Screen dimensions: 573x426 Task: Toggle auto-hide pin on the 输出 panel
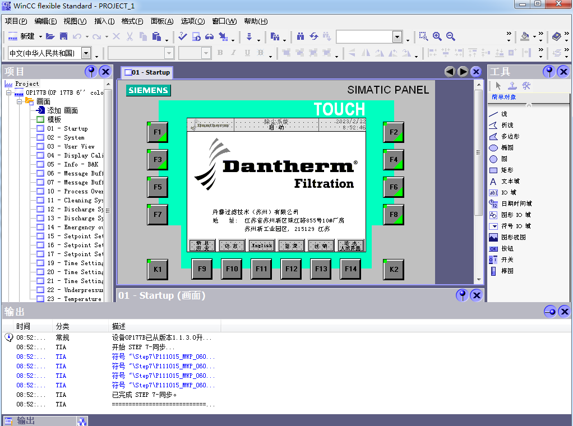coord(550,312)
